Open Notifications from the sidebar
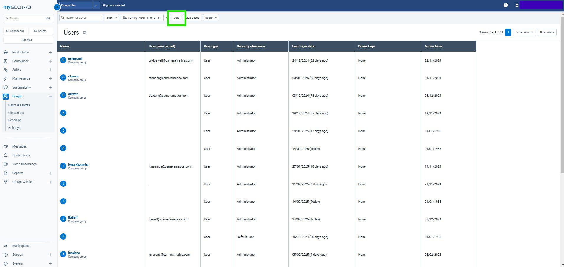 [x=21, y=155]
